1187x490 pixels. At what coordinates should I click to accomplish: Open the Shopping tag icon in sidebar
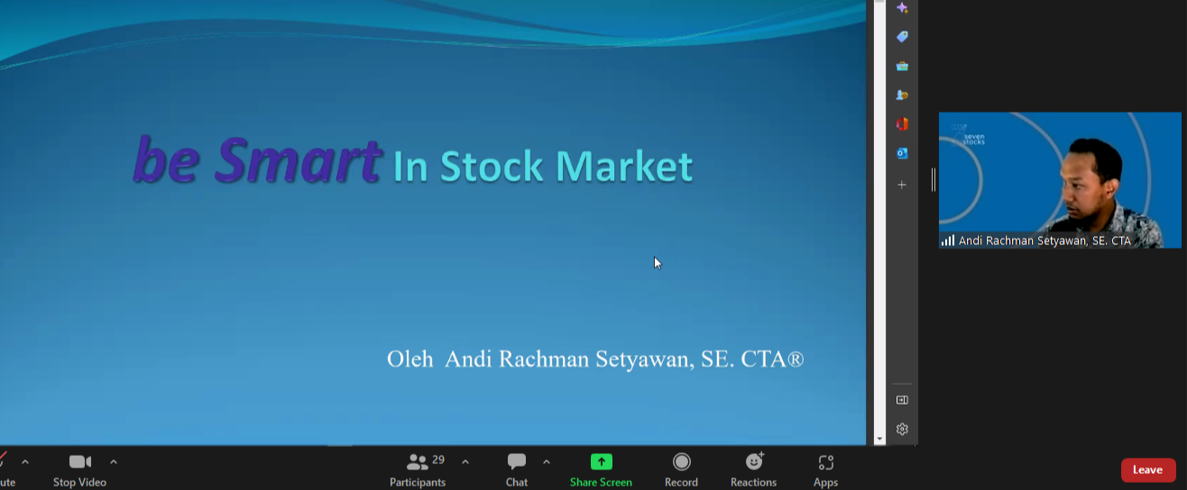(902, 37)
